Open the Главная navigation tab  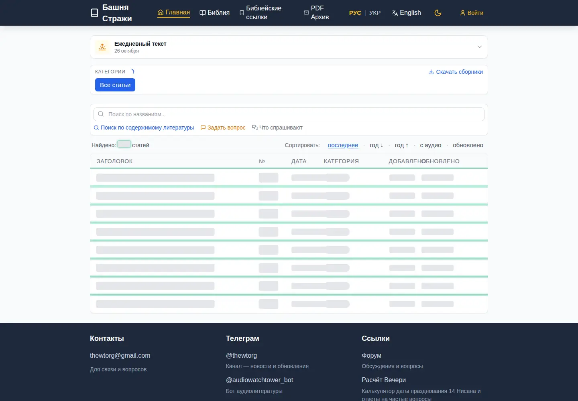click(174, 12)
